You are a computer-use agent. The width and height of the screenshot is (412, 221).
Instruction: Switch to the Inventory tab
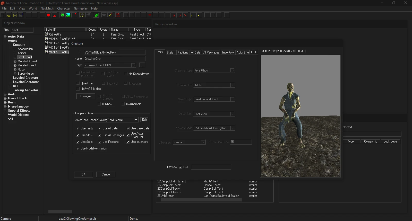(x=228, y=52)
